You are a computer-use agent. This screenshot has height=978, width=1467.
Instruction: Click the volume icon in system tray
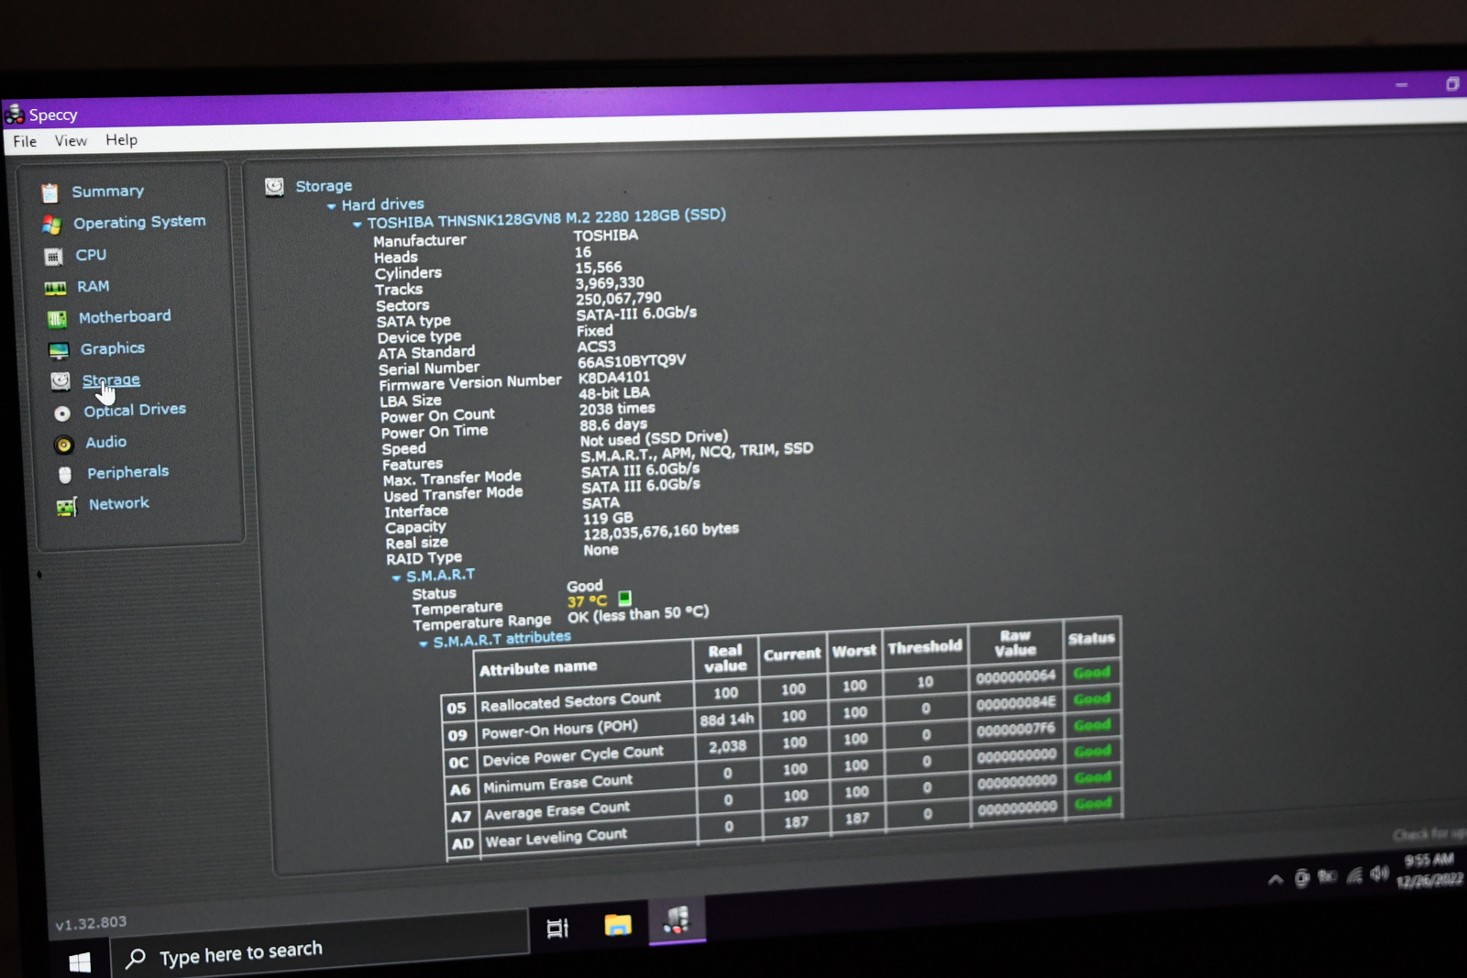click(1380, 874)
